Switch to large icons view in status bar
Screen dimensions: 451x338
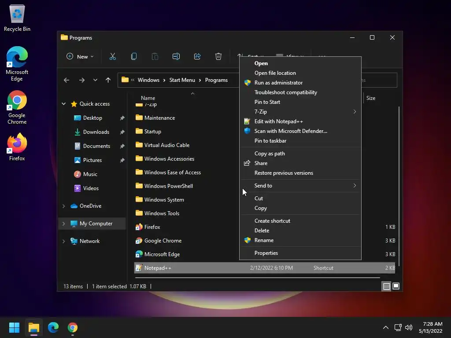click(396, 286)
